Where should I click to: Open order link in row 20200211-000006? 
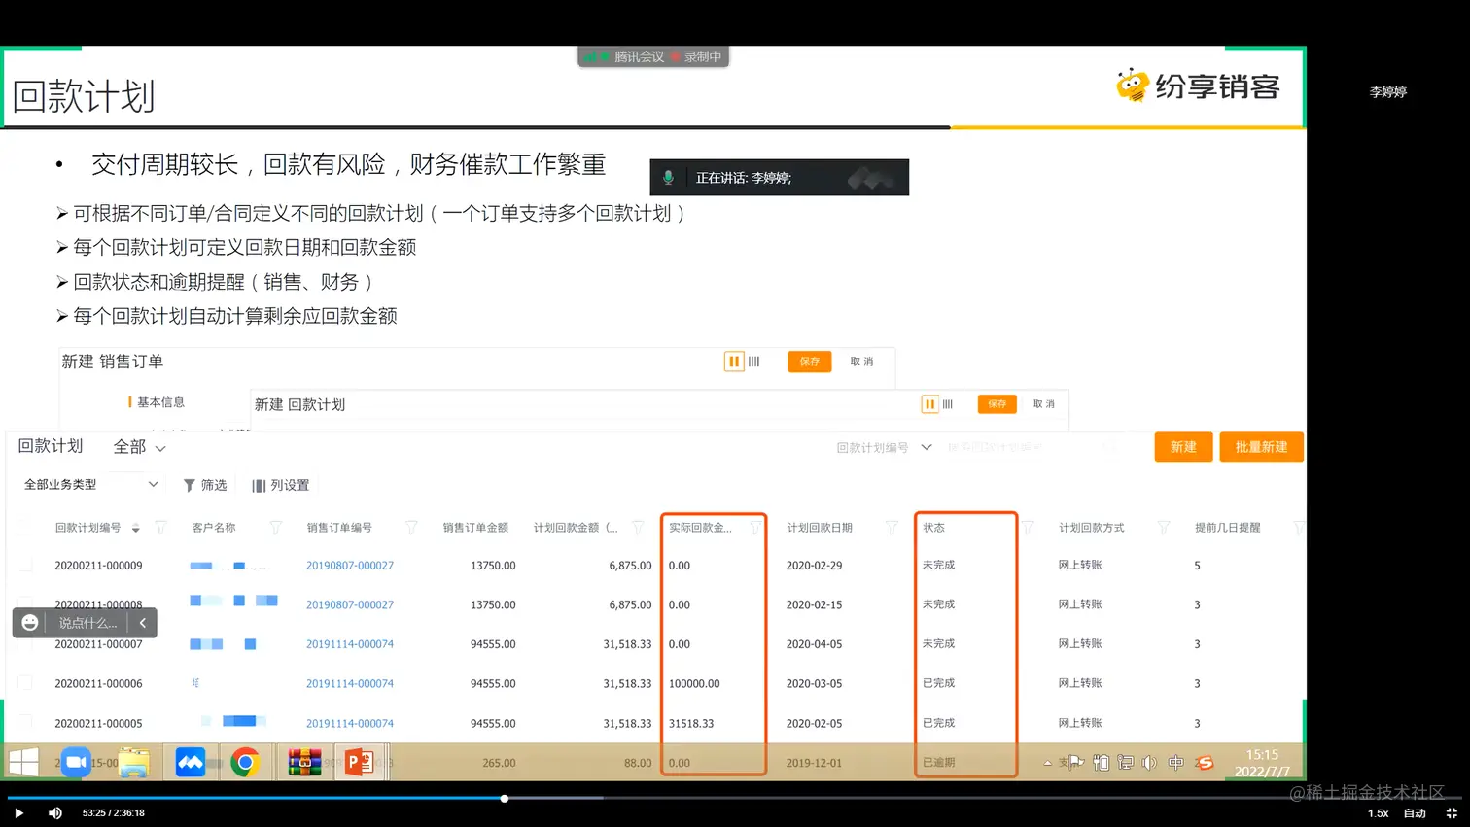point(350,684)
